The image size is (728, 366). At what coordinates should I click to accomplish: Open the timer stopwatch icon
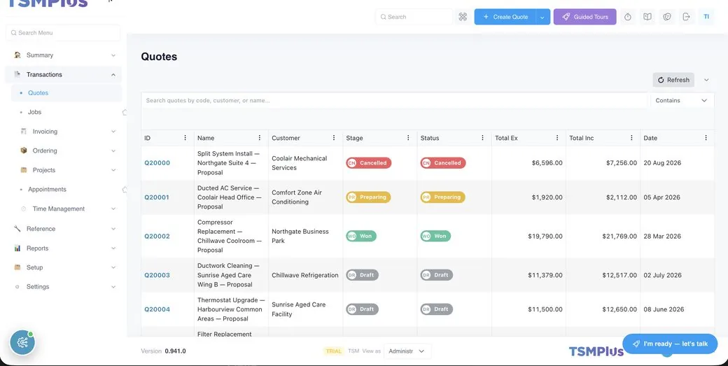tap(628, 17)
